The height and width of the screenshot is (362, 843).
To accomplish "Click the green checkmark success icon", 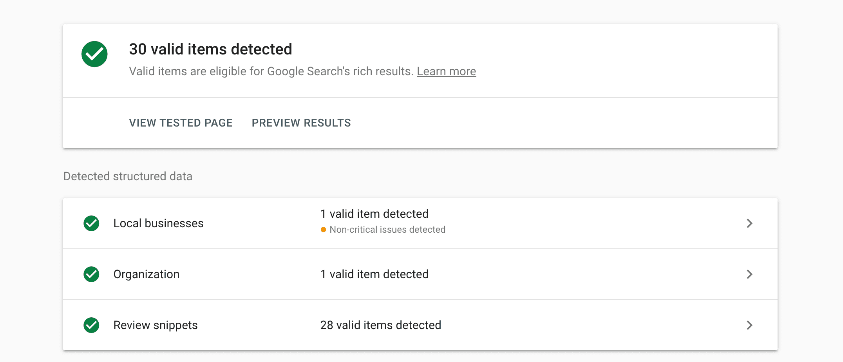I will pos(94,54).
